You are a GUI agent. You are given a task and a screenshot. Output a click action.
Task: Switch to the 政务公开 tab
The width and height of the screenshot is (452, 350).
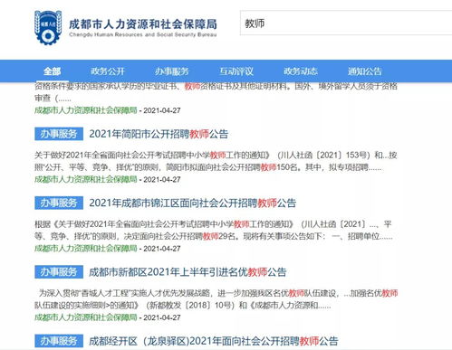[x=108, y=71]
